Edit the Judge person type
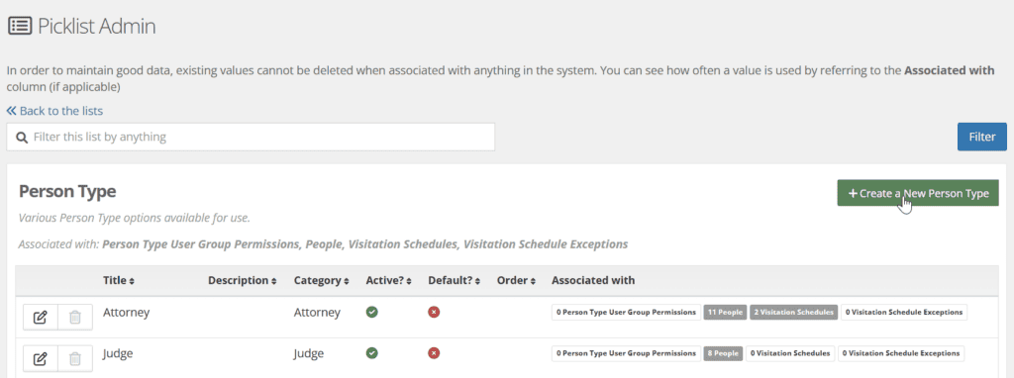Viewport: 1014px width, 378px height. click(40, 358)
